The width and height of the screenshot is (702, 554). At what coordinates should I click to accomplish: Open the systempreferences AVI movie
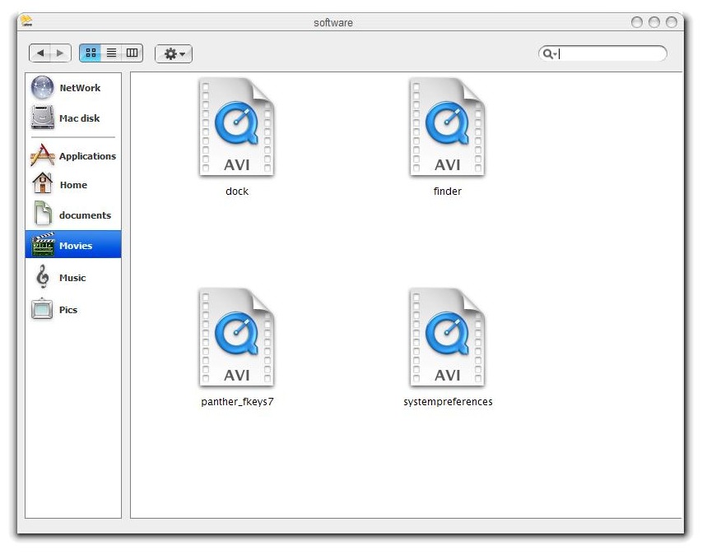pyautogui.click(x=448, y=337)
